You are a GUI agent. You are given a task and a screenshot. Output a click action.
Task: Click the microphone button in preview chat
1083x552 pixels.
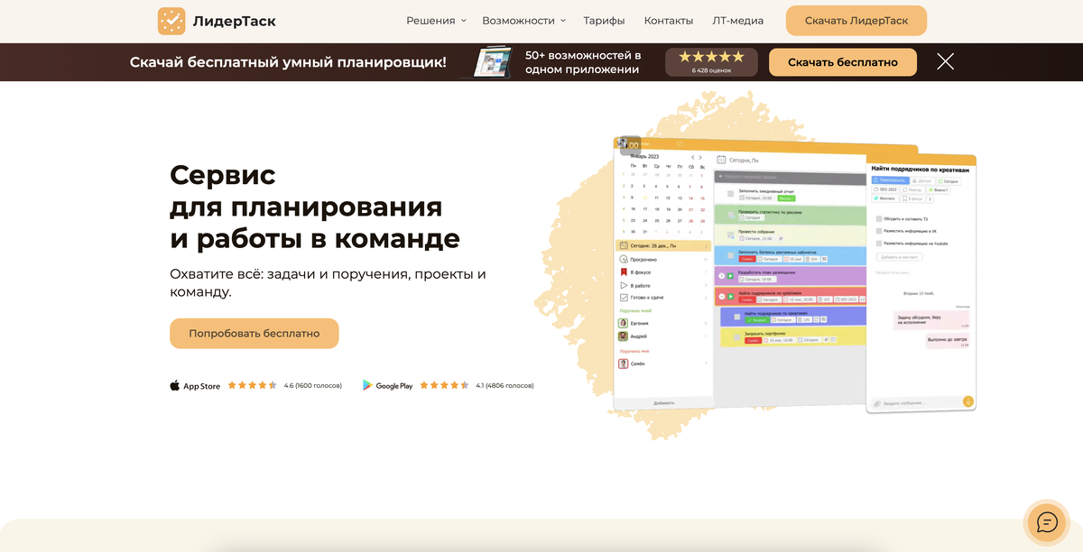968,402
